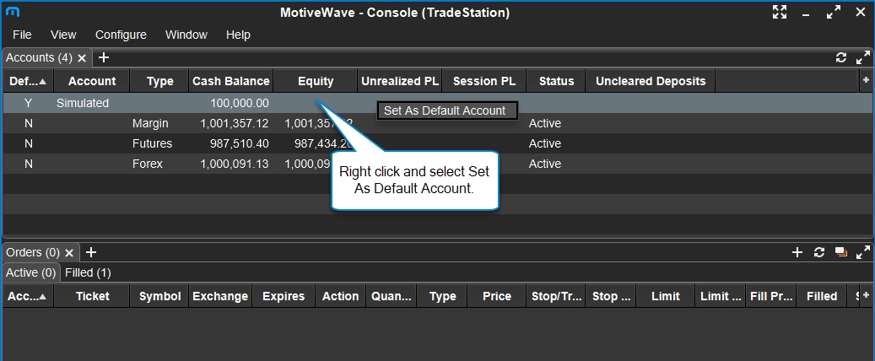Close the Accounts (4) tab
875x361 pixels.
(x=82, y=58)
